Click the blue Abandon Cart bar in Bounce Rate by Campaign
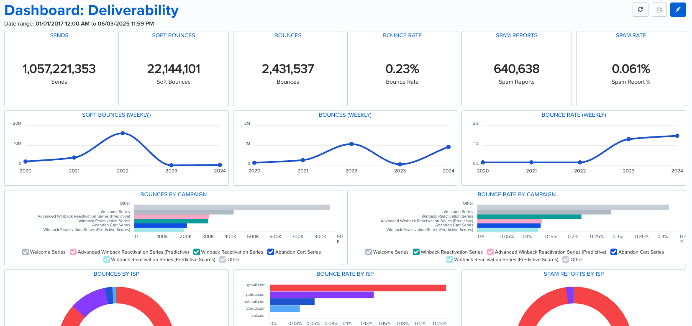The height and width of the screenshot is (326, 692). pyautogui.click(x=509, y=226)
